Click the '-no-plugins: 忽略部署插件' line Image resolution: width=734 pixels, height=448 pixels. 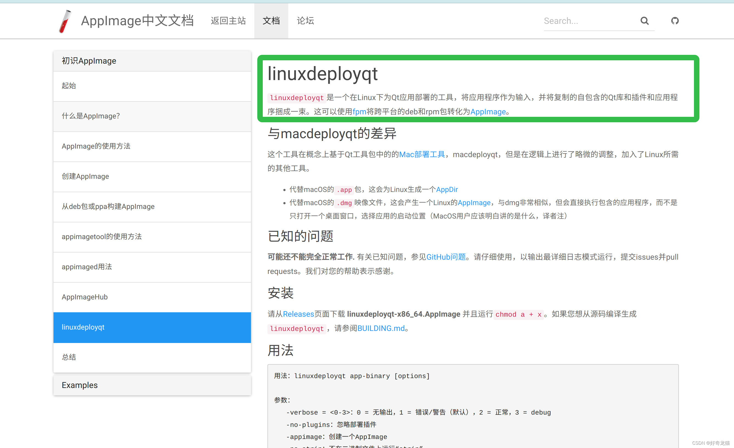pyautogui.click(x=331, y=424)
